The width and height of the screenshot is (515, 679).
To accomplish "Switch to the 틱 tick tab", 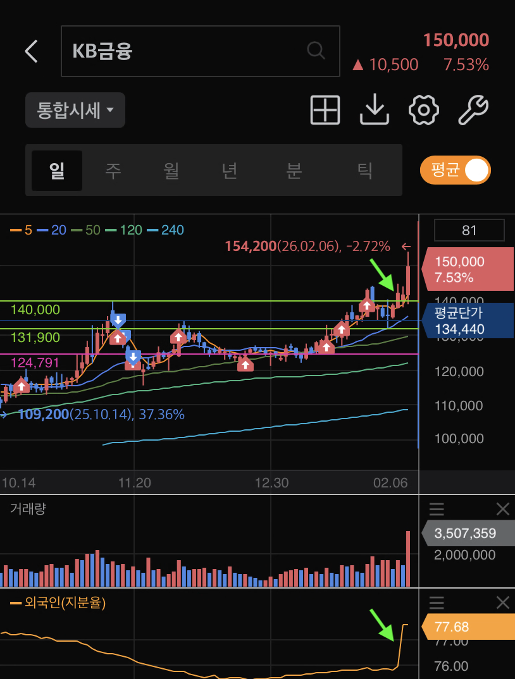I will coord(364,171).
